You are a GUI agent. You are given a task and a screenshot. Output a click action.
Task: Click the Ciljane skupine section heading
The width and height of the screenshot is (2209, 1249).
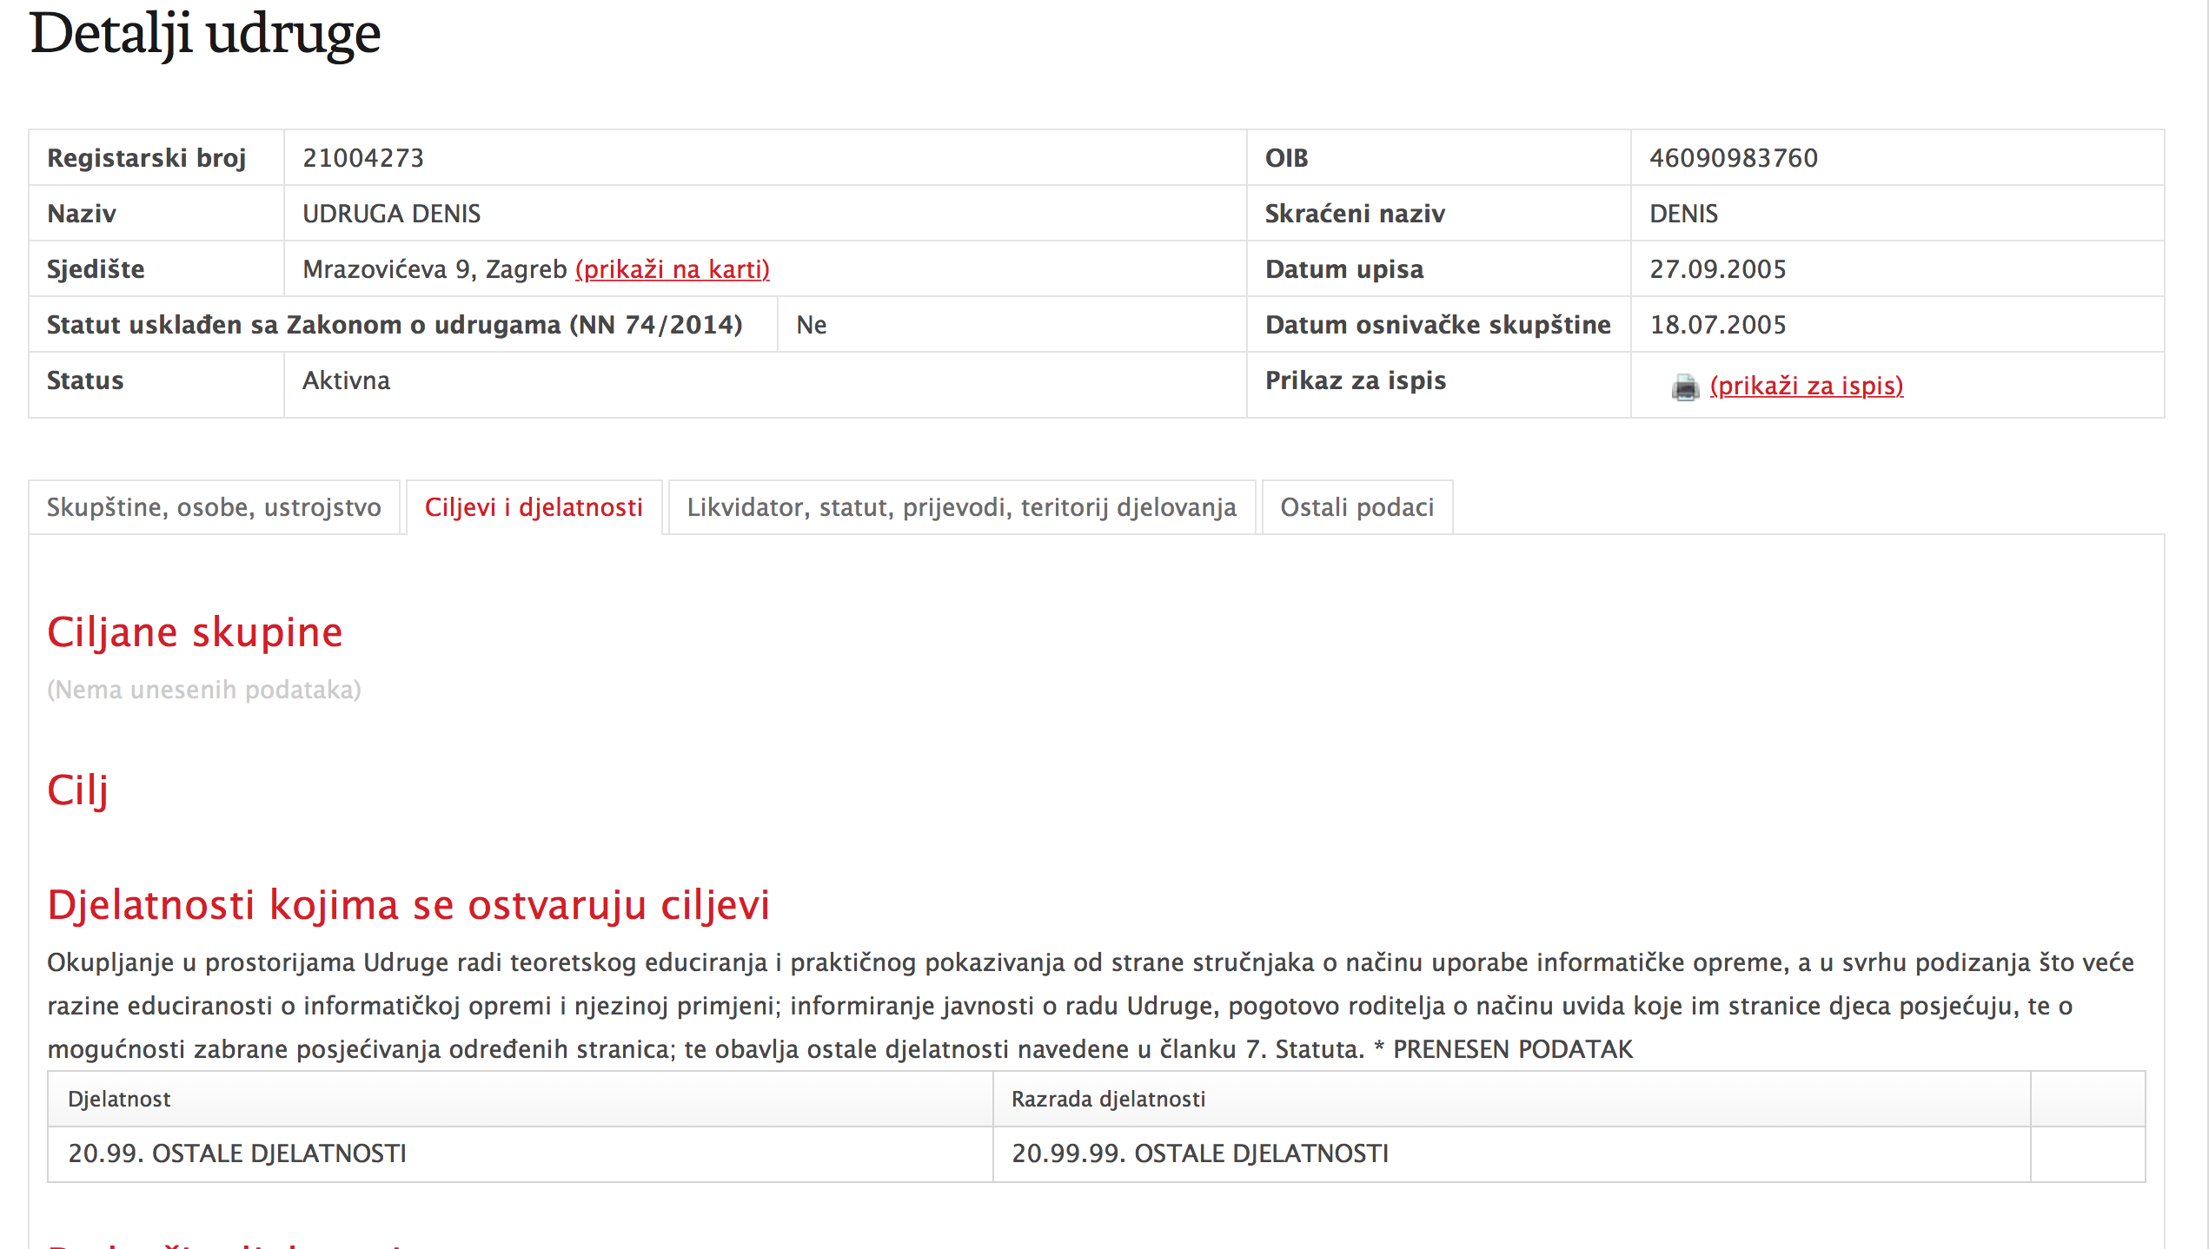point(195,632)
